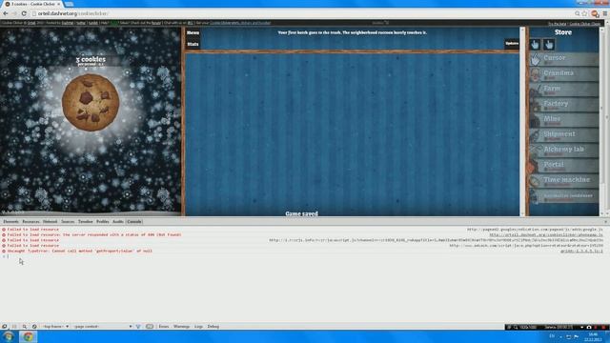Click the Shipment icon in the Store
Screen dimensions: 610x343
point(536,135)
